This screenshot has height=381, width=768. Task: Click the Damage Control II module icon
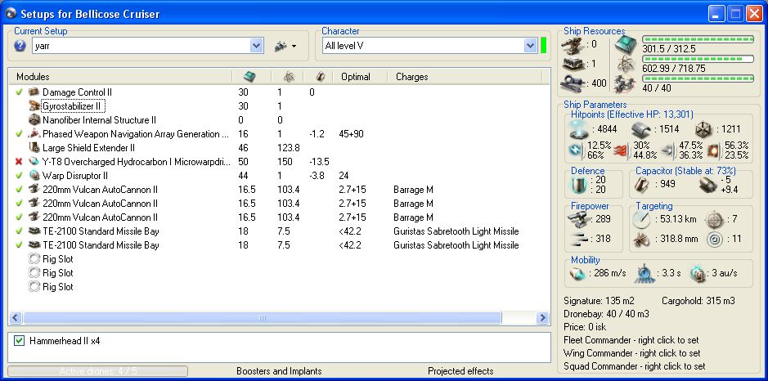click(34, 92)
